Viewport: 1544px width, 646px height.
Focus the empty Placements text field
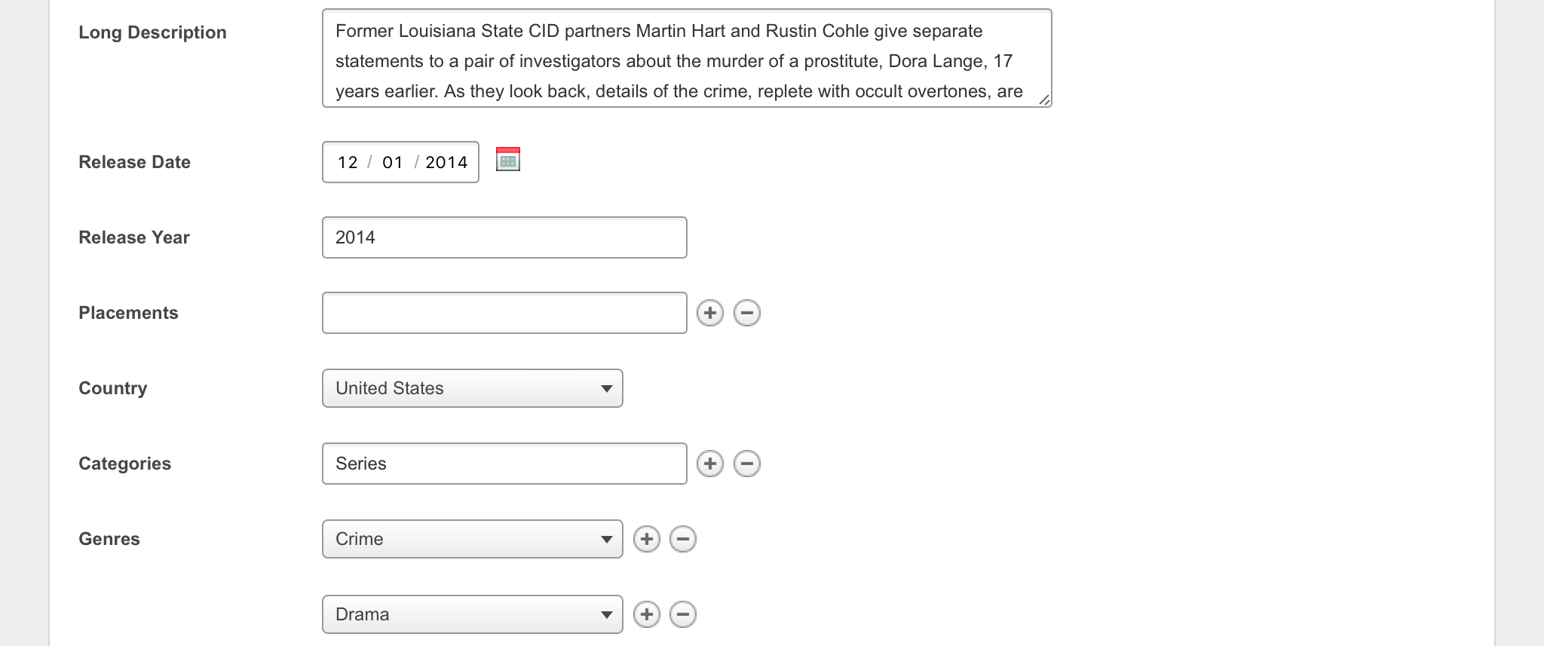click(x=504, y=313)
